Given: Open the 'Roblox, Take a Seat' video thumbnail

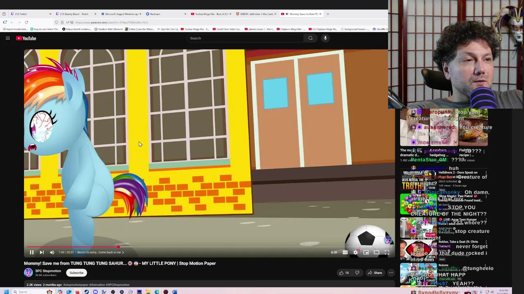Looking at the screenshot, I should point(418,250).
